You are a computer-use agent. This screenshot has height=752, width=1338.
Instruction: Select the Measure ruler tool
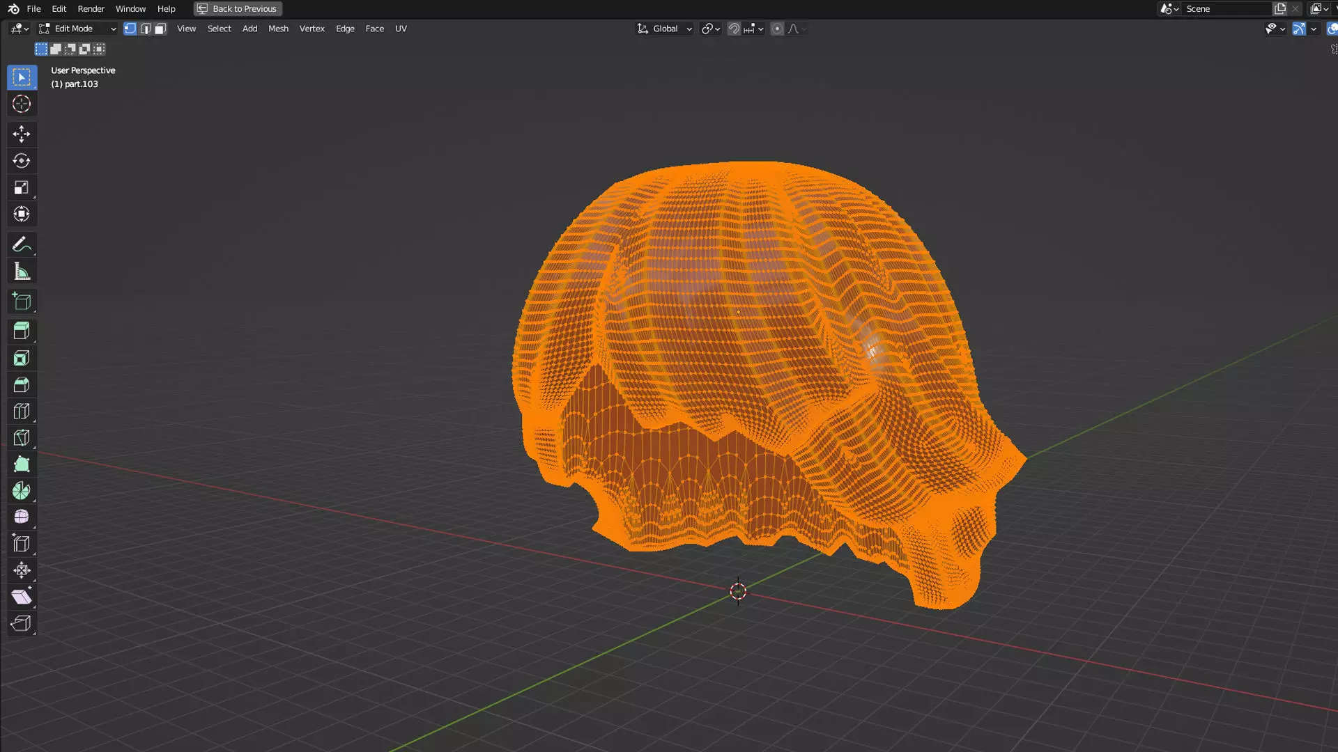pyautogui.click(x=21, y=272)
